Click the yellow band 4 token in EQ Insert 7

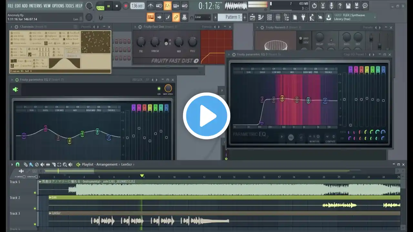69,141
